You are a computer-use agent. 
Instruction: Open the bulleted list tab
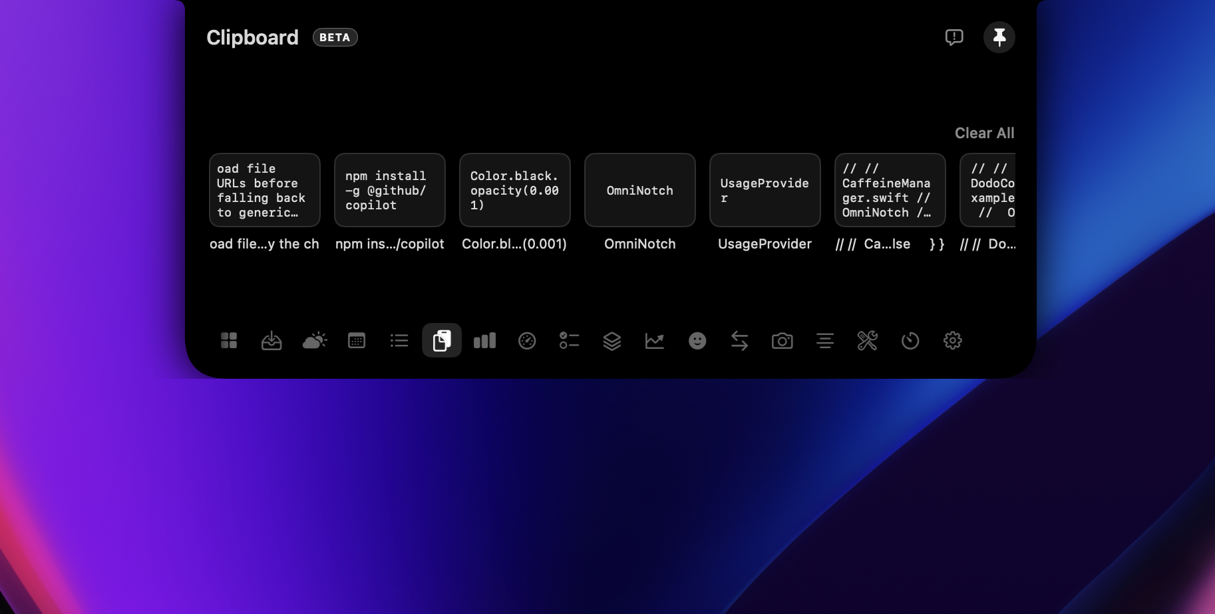[x=399, y=341]
